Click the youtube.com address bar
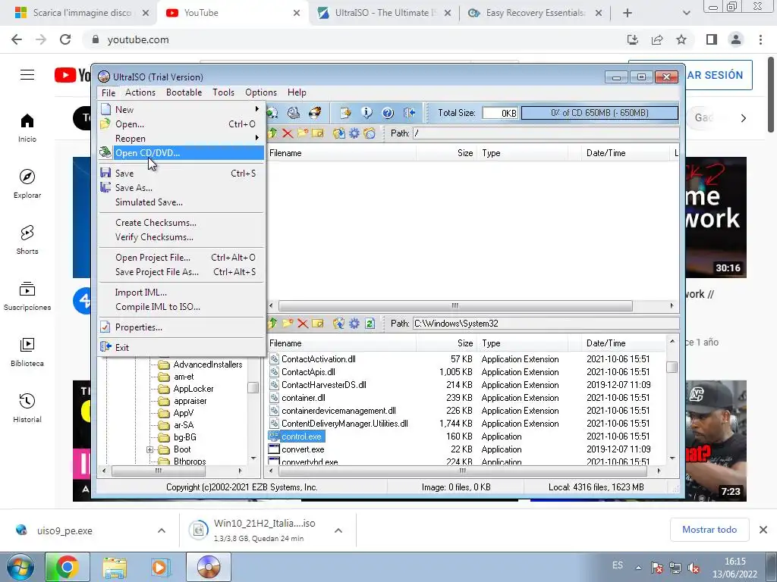Viewport: 777px width, 582px height. point(352,39)
